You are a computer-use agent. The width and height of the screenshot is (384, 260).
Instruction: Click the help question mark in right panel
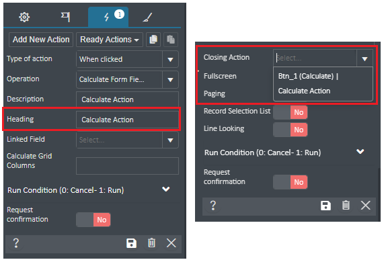(213, 206)
